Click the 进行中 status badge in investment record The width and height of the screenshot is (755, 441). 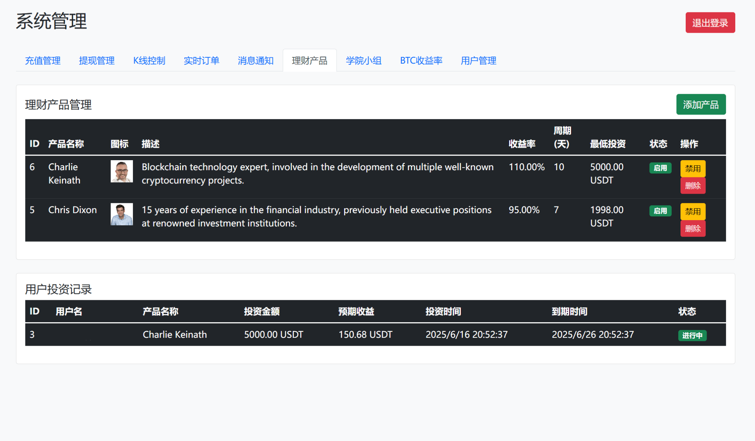point(692,336)
